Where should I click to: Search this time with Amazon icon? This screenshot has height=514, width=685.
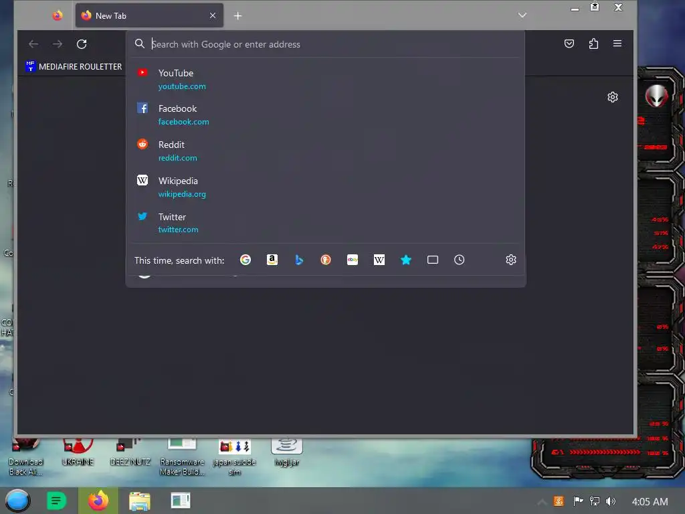[272, 260]
